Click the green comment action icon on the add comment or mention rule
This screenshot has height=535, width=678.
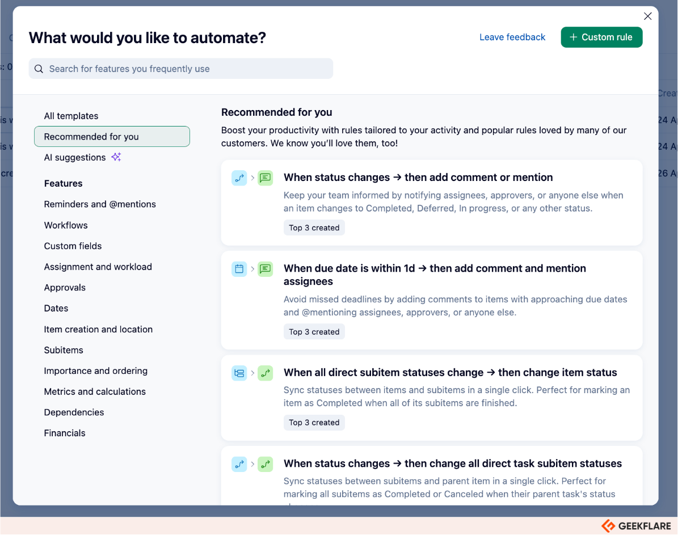click(x=265, y=178)
